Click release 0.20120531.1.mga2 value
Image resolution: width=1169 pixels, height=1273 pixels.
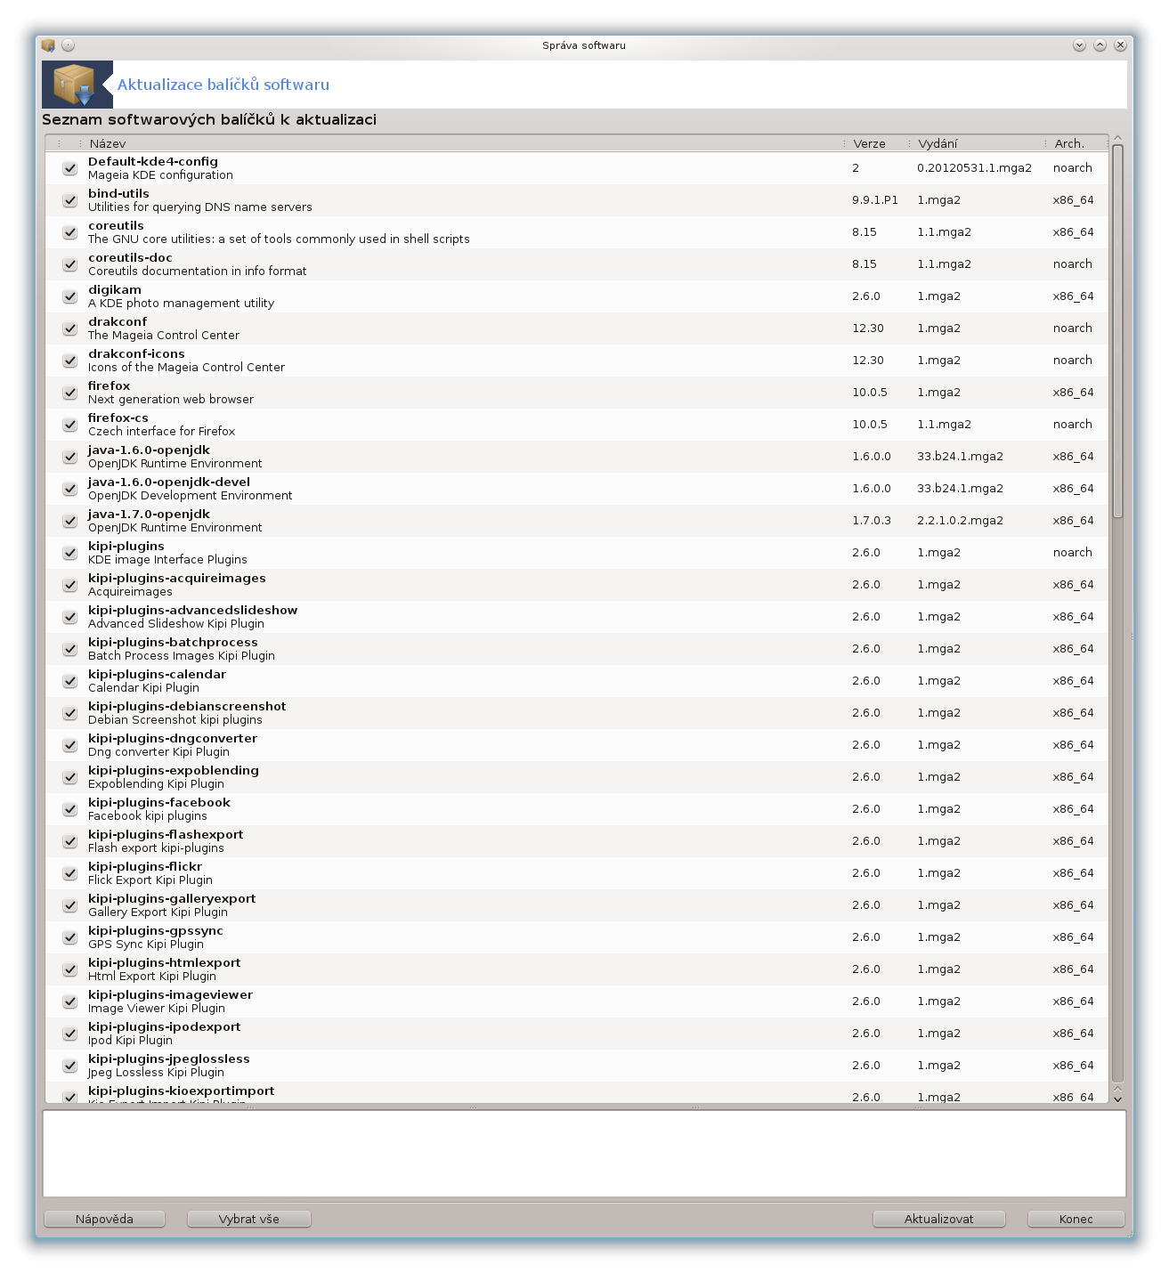click(974, 168)
